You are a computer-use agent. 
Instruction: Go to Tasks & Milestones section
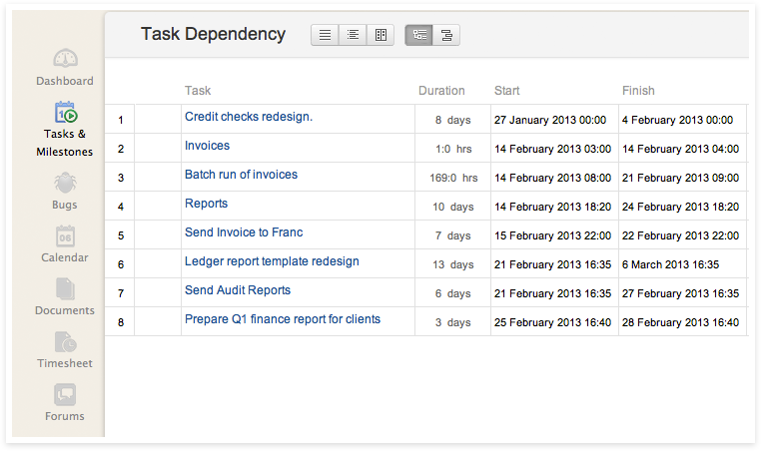pyautogui.click(x=65, y=130)
